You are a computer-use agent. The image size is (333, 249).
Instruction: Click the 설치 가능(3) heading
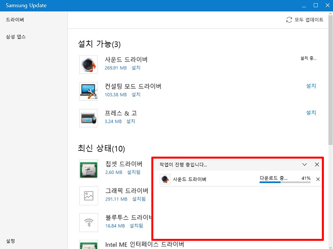[x=99, y=44]
